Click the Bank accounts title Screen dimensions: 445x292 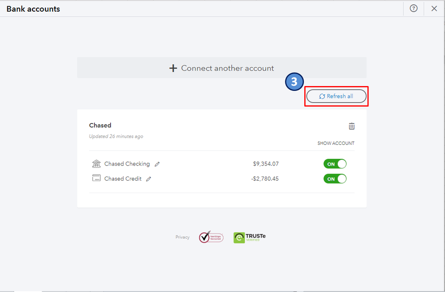click(33, 9)
